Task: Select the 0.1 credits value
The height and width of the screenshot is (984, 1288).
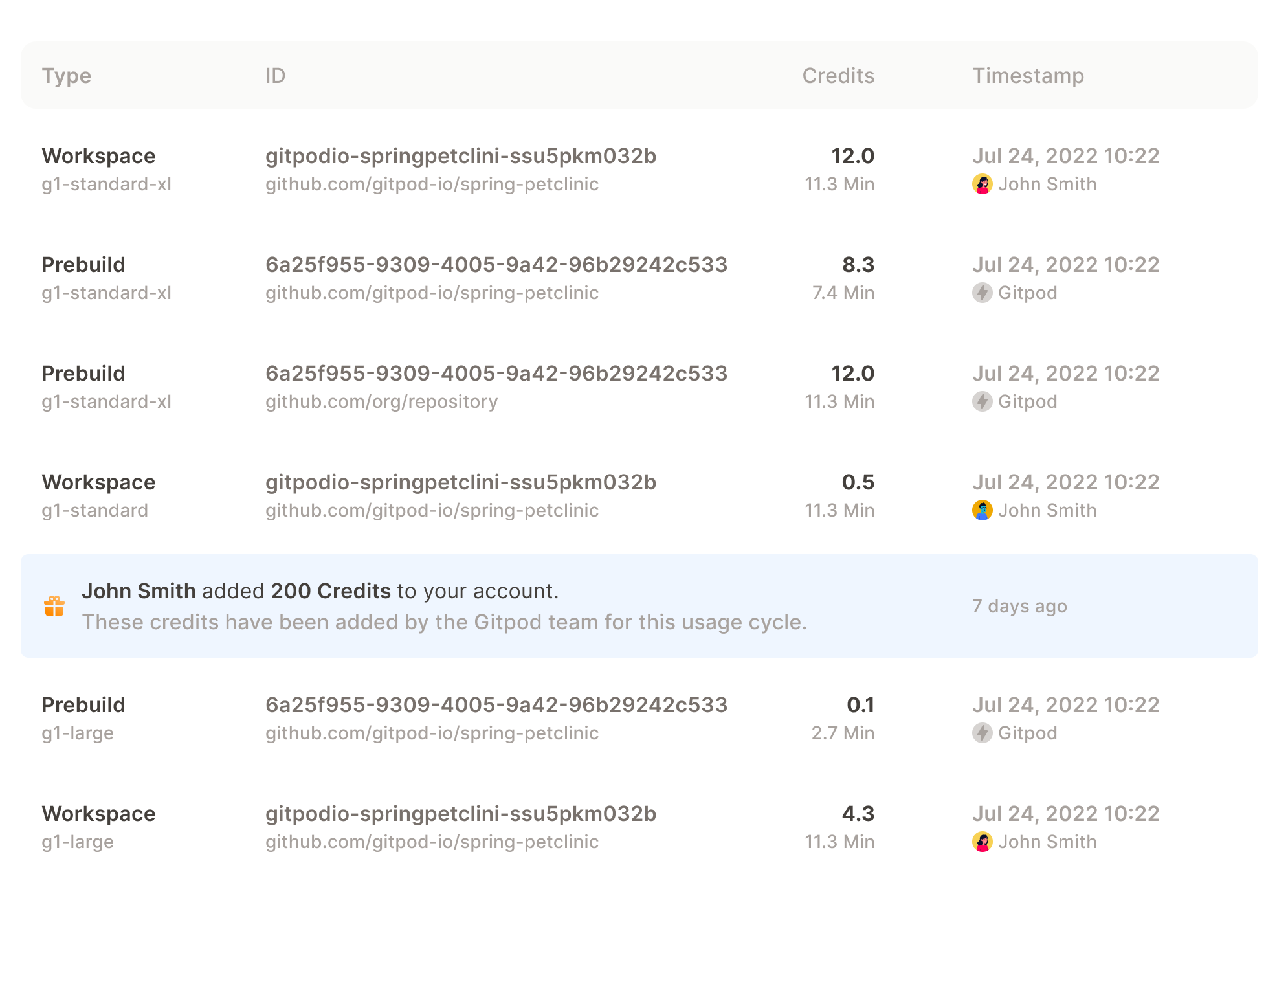Action: click(x=861, y=705)
